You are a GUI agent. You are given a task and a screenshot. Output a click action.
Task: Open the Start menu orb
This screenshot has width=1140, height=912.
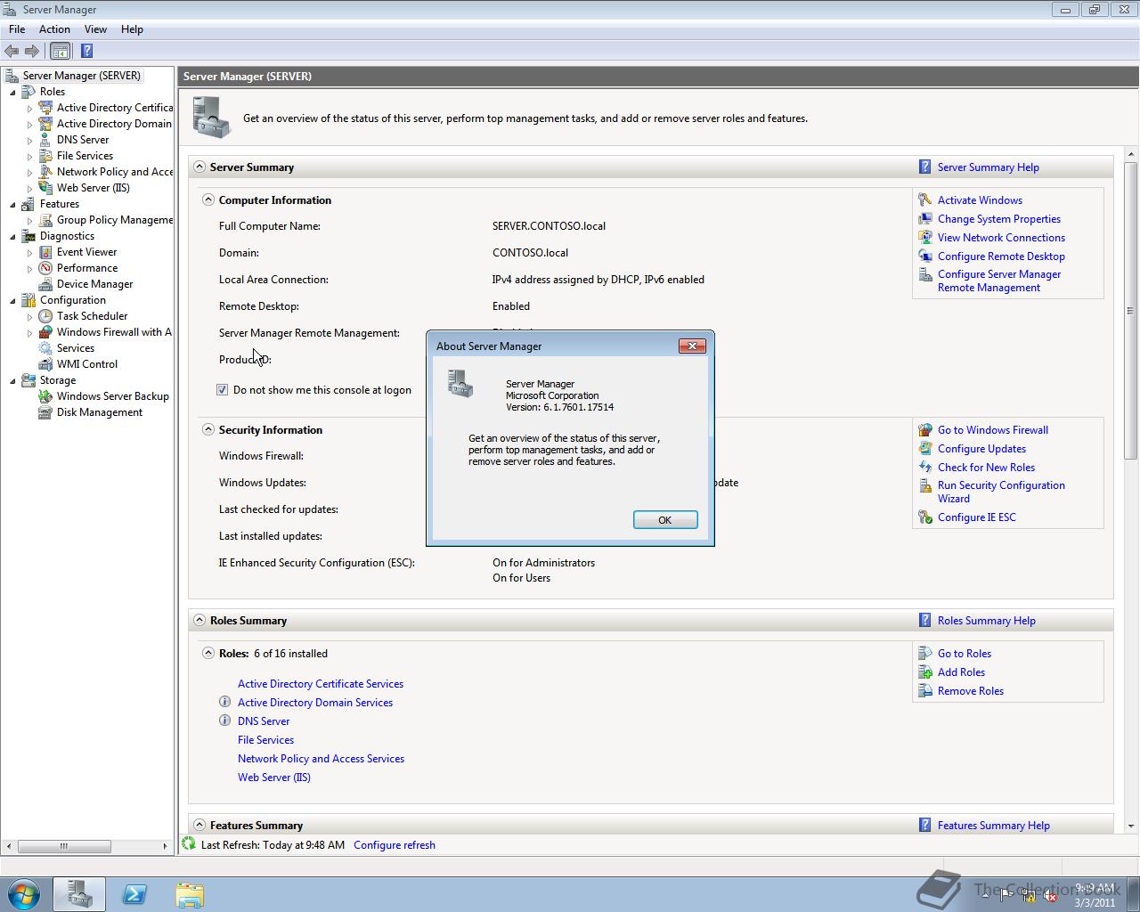(24, 894)
